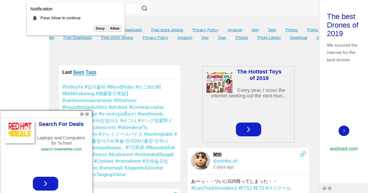Open Photos link in top row
Screen dimensions: 368x193
click(292, 30)
